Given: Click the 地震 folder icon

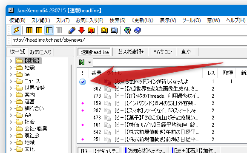Looking at the screenshot, I should [19, 68].
